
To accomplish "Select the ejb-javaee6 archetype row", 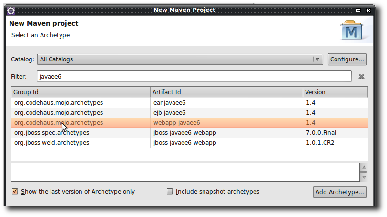I will (190, 113).
